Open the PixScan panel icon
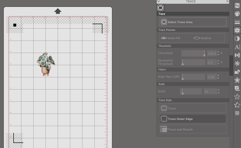The width and height of the screenshot is (241, 148). tap(237, 6)
